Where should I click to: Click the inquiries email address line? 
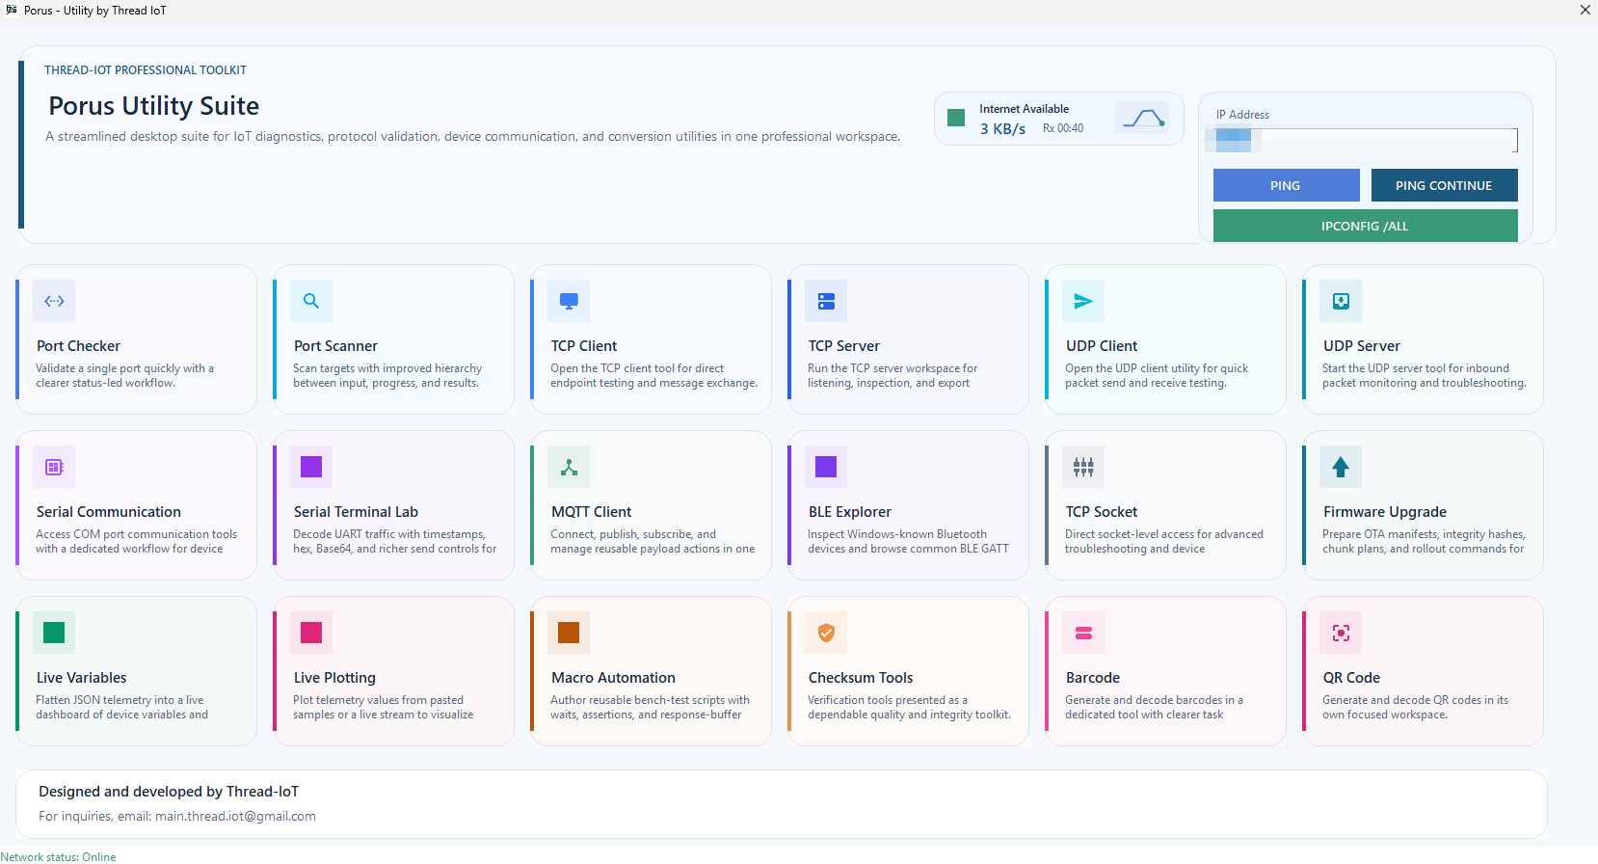click(177, 816)
